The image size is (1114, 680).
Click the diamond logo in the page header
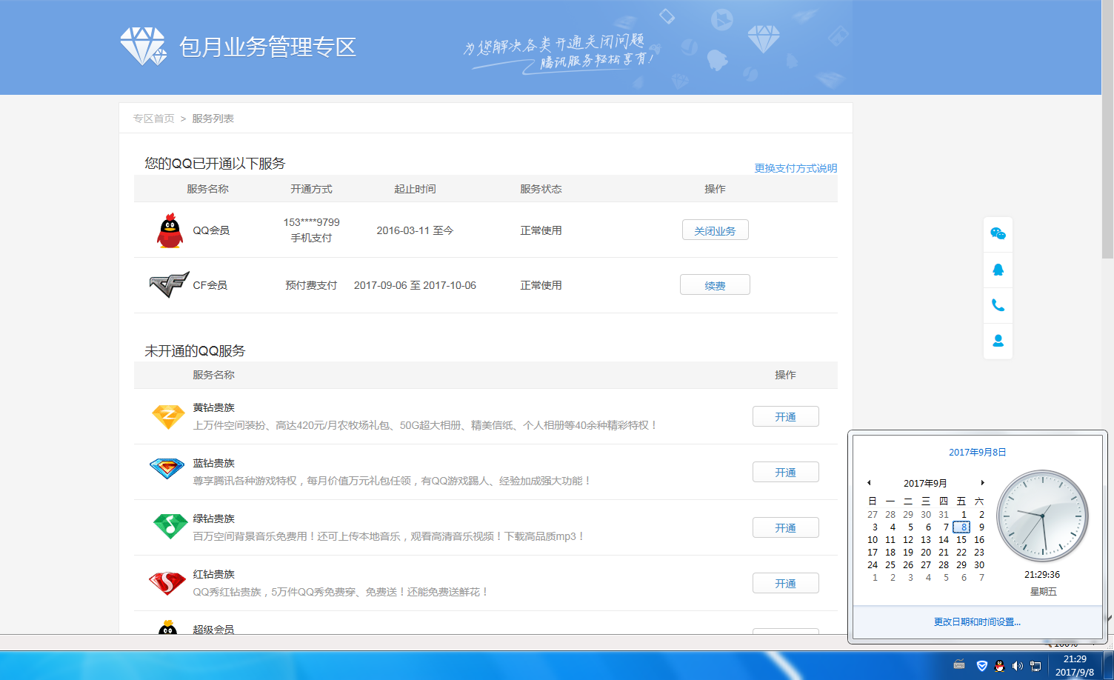pos(143,46)
